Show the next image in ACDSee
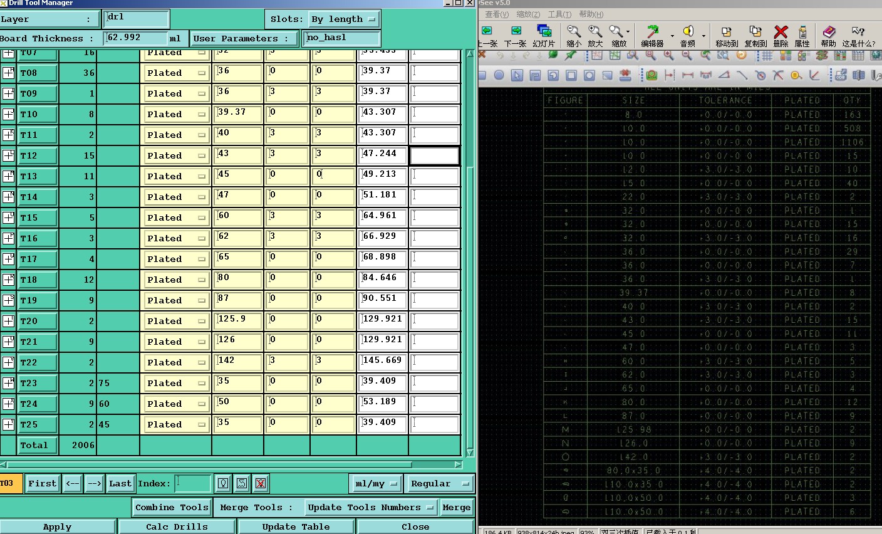Screen dimensions: 882x534 pos(516,31)
